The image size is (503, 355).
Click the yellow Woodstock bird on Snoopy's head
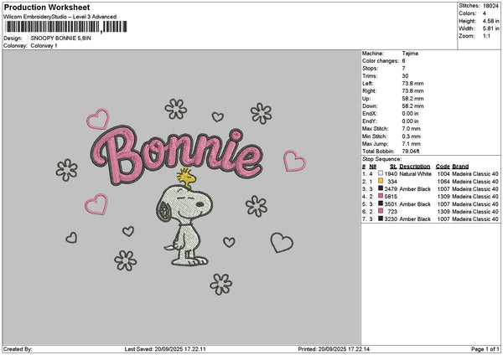tap(186, 177)
